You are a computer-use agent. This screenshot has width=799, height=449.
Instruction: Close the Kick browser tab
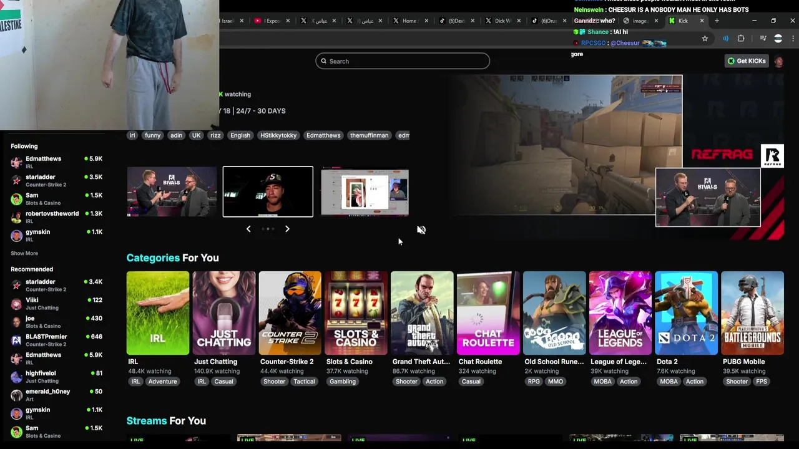click(x=702, y=21)
